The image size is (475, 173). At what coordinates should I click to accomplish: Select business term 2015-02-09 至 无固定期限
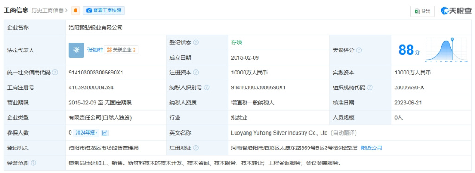100,103
